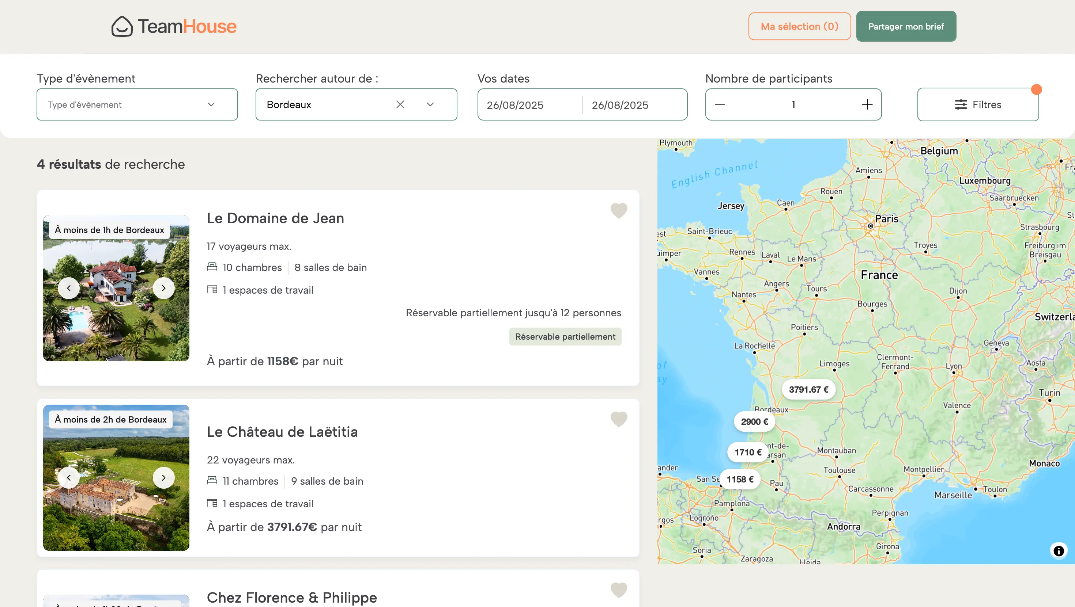Select the 2900 € map price marker
The image size is (1075, 607).
pos(754,421)
